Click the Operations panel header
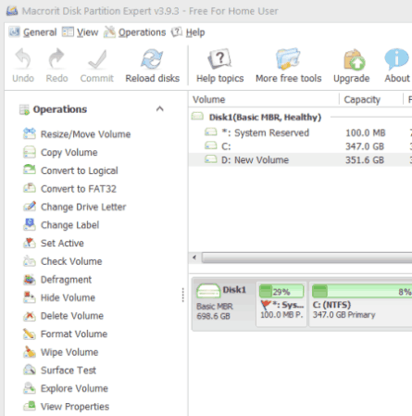Screen dimensions: 412x416 coord(92,109)
